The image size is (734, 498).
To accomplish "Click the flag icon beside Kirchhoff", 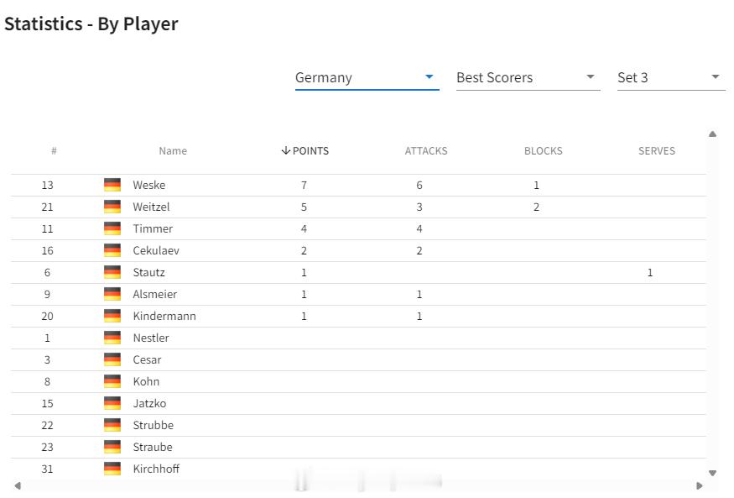I will point(112,469).
